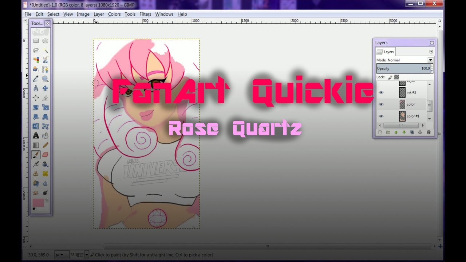Select the Alignment tool
The width and height of the screenshot is (466, 262).
tap(36, 98)
